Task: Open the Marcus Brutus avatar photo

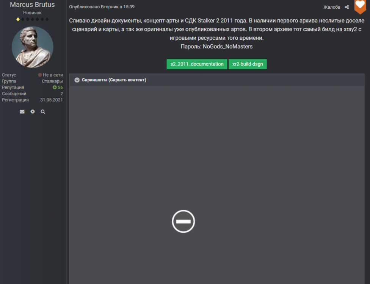Action: (x=32, y=46)
